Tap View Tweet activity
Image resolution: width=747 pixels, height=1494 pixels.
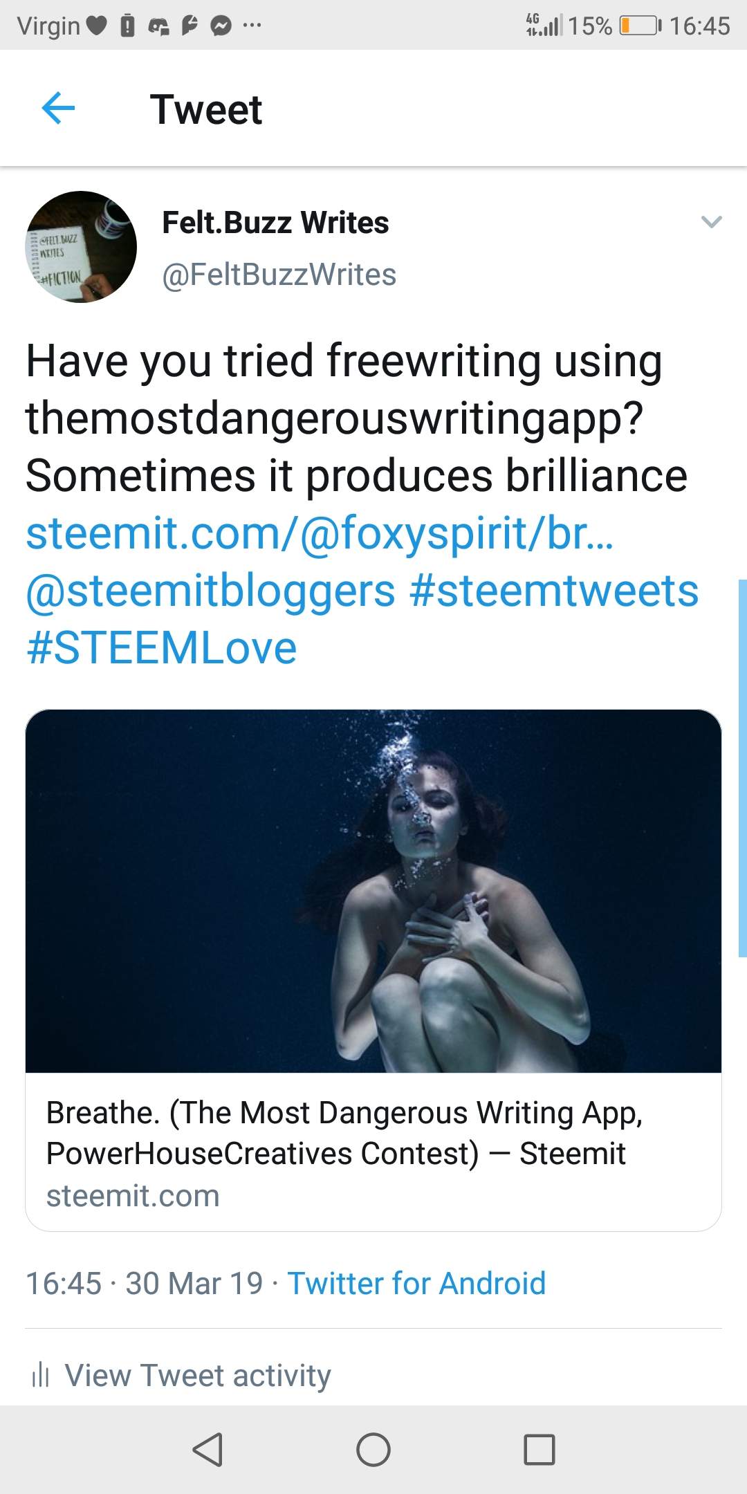coord(198,1375)
